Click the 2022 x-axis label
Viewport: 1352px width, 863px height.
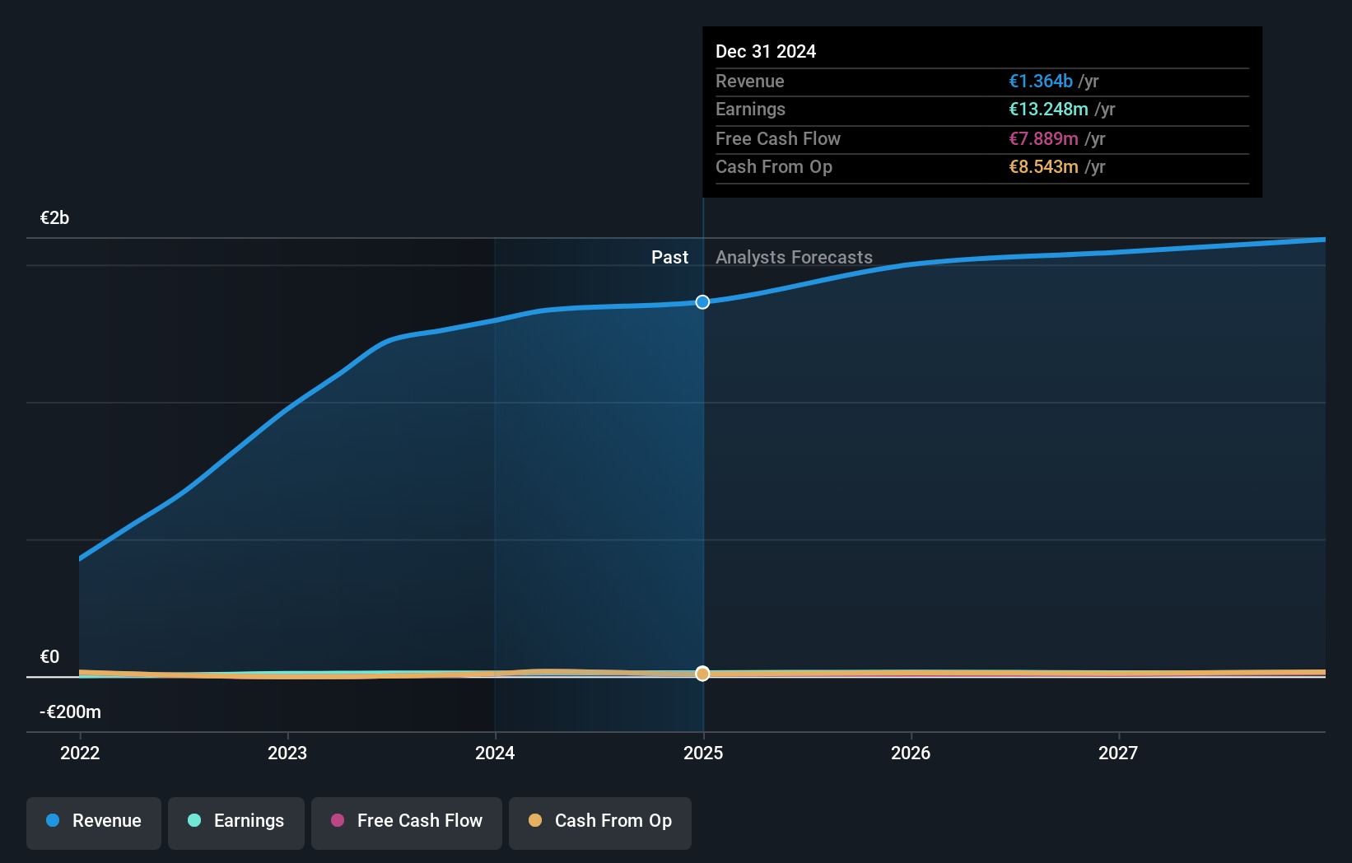tap(80, 753)
